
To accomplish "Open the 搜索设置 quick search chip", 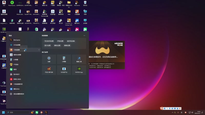I will (x=67, y=45).
